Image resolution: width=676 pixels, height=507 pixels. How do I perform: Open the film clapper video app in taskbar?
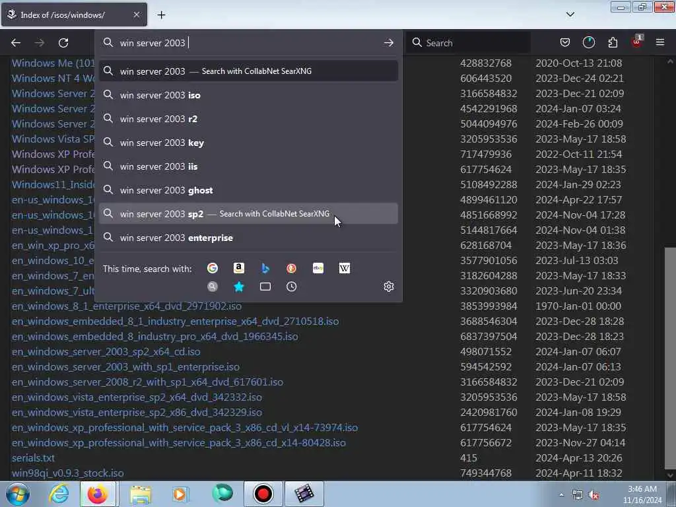point(304,494)
